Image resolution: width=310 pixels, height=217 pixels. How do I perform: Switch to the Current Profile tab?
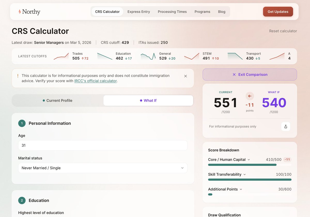point(58,100)
